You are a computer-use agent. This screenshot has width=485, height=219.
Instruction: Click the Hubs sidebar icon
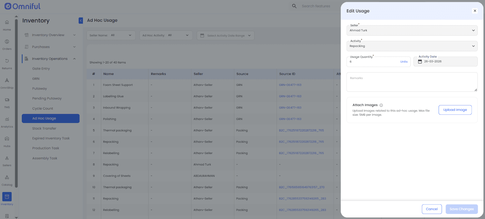point(7,139)
